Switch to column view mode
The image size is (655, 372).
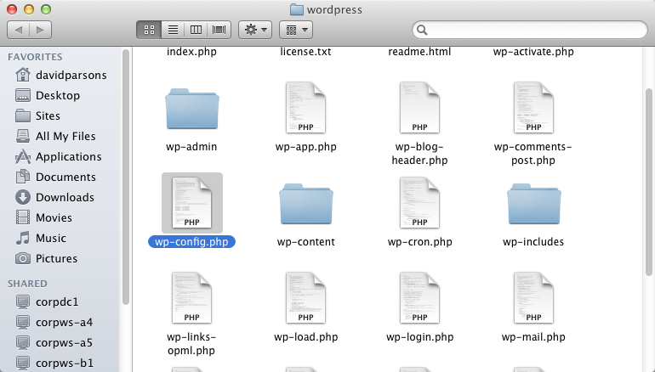pos(196,30)
